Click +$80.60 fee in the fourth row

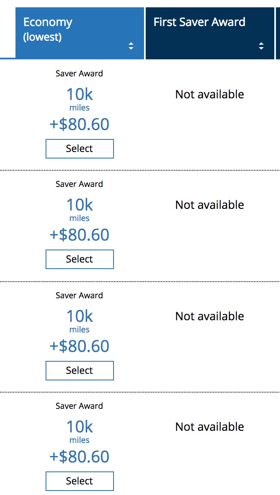79,457
